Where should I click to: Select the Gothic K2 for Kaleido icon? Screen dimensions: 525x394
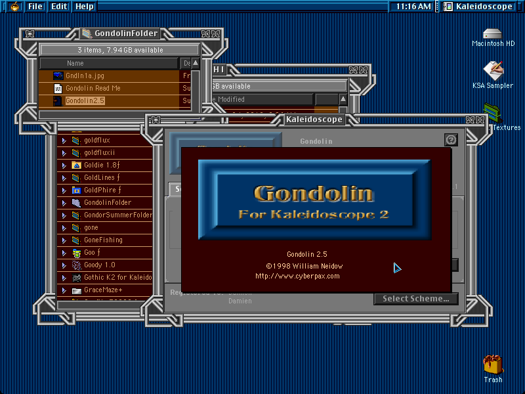77,278
